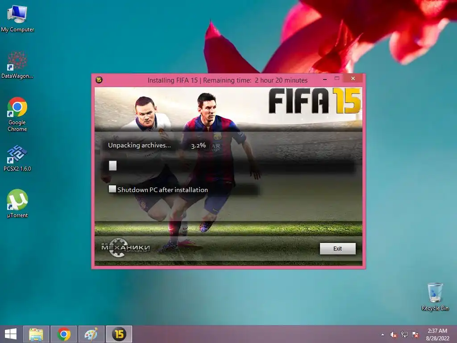Click the FIFA 15 installer title bar icon
The height and width of the screenshot is (343, 457).
99,79
